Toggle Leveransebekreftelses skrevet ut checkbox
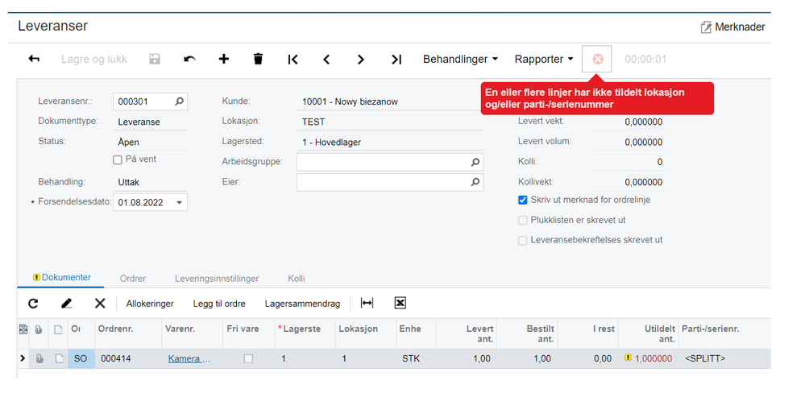Screen dimensions: 805x397 click(523, 240)
